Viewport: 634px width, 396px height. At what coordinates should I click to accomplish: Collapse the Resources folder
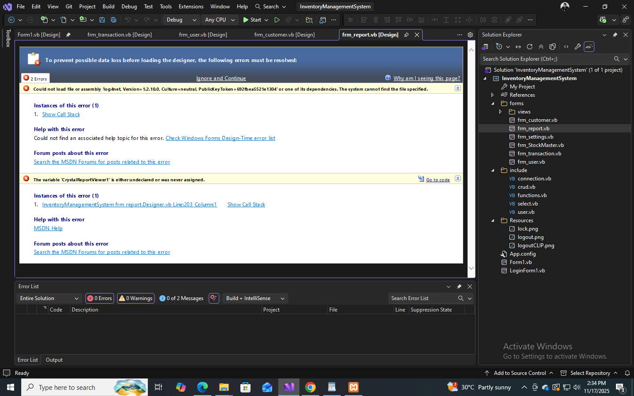click(493, 220)
